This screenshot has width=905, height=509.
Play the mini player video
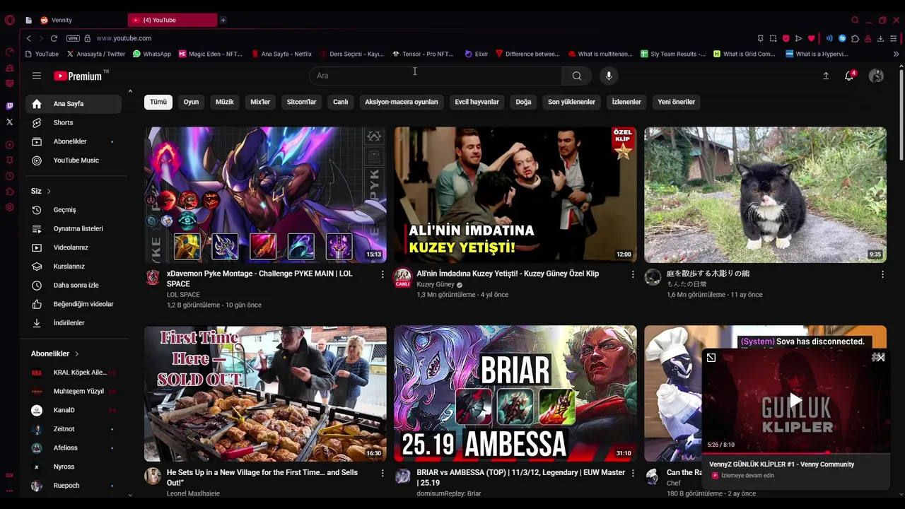(x=795, y=401)
